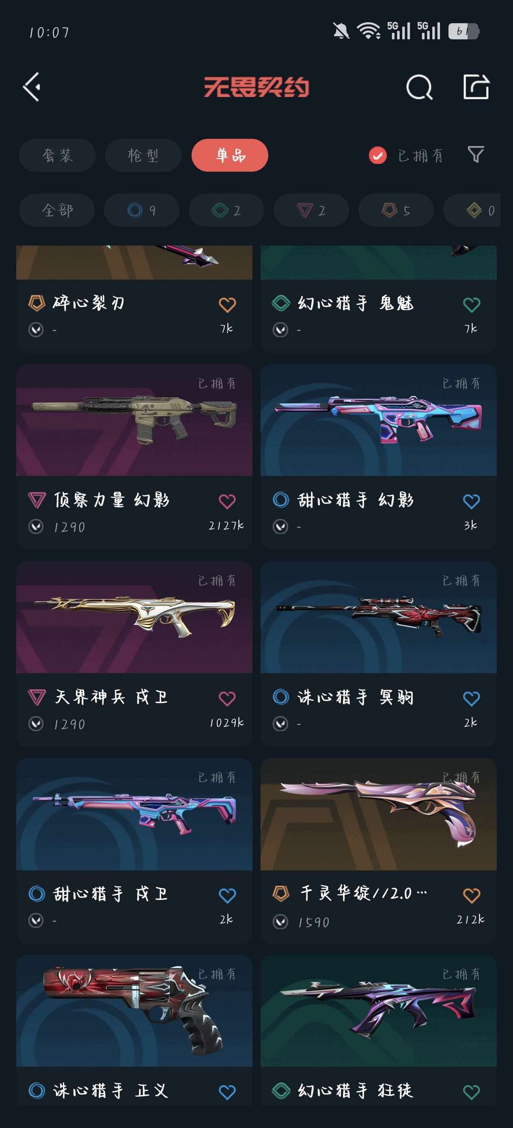513x1128 pixels.
Task: Tap heart icon on 天界神兵 戍卫
Action: [x=227, y=698]
